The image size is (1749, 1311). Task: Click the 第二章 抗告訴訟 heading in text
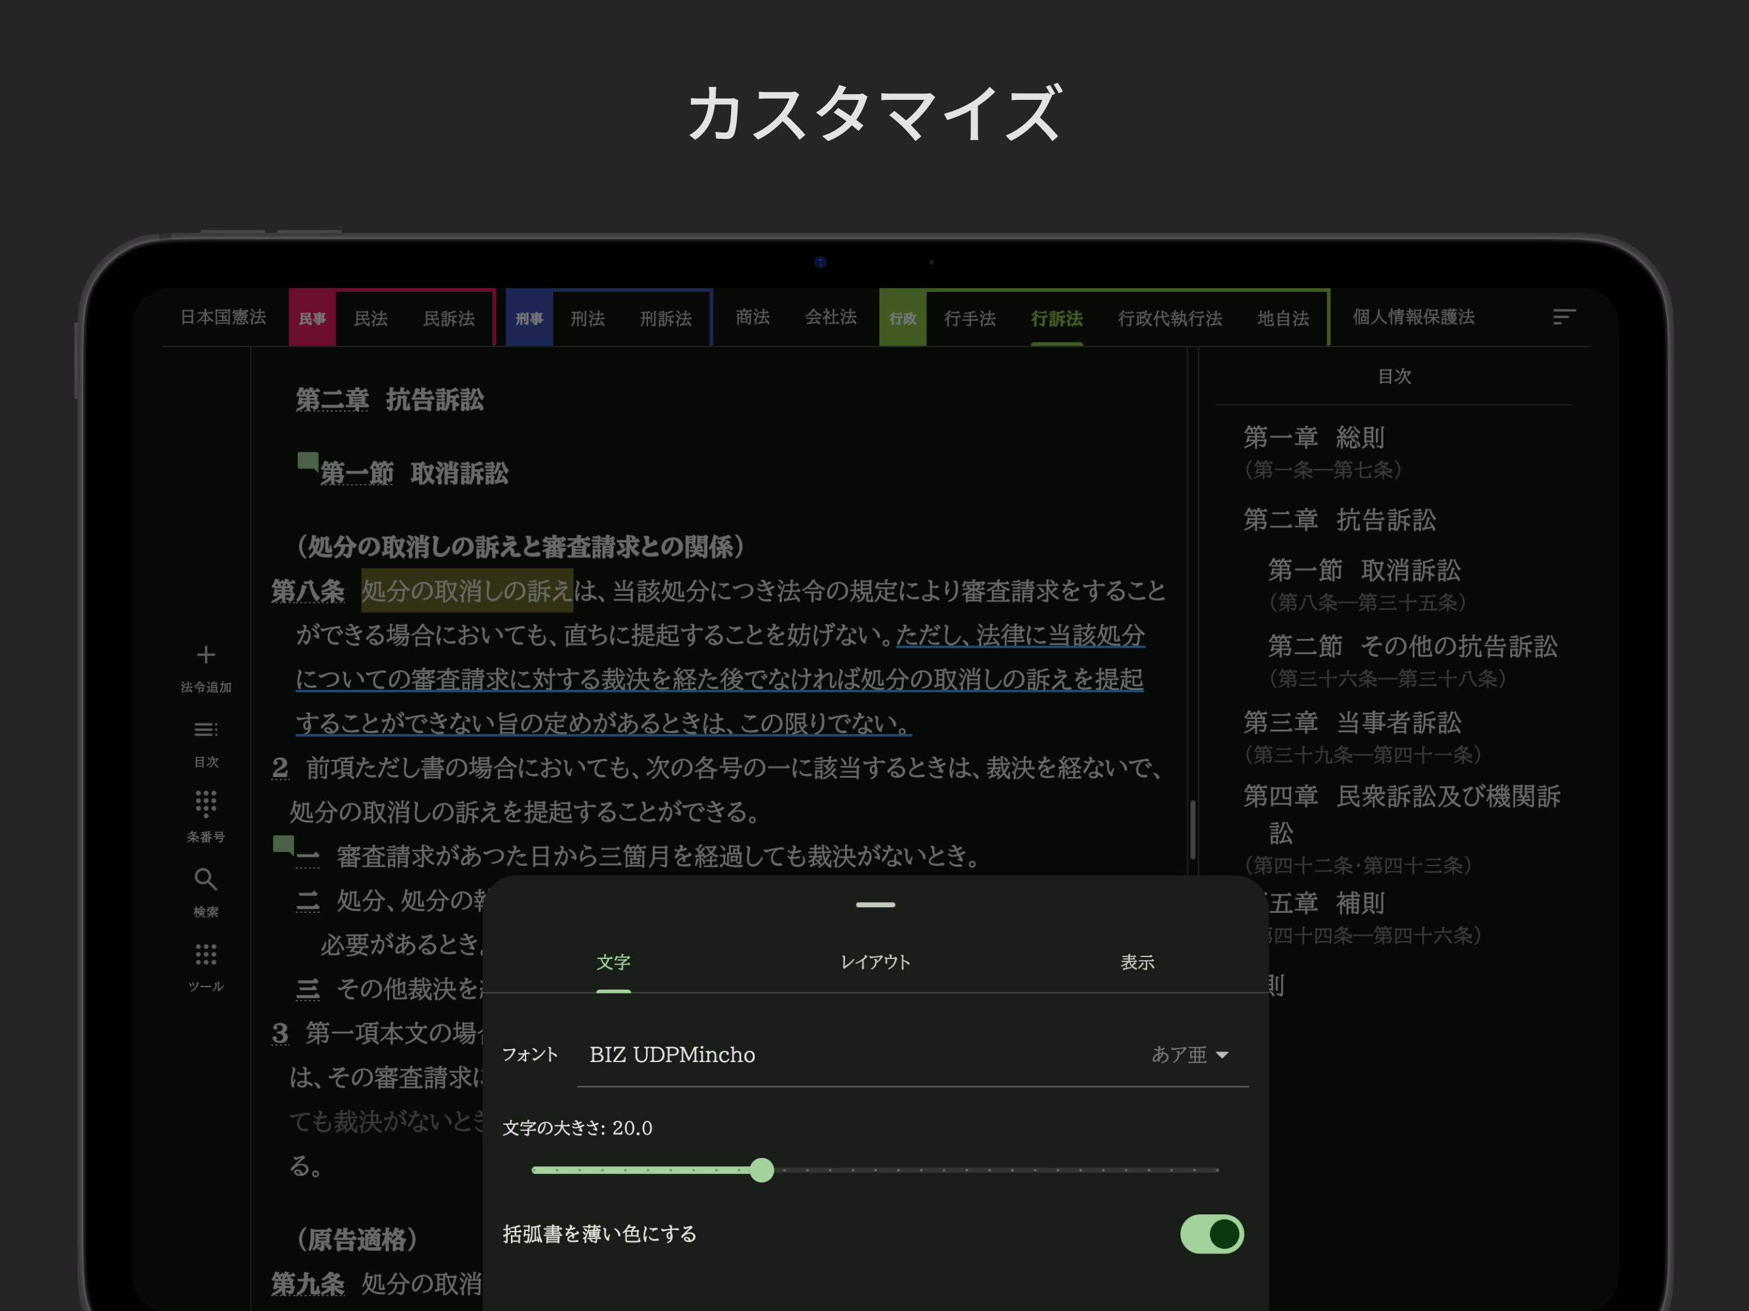coord(390,399)
